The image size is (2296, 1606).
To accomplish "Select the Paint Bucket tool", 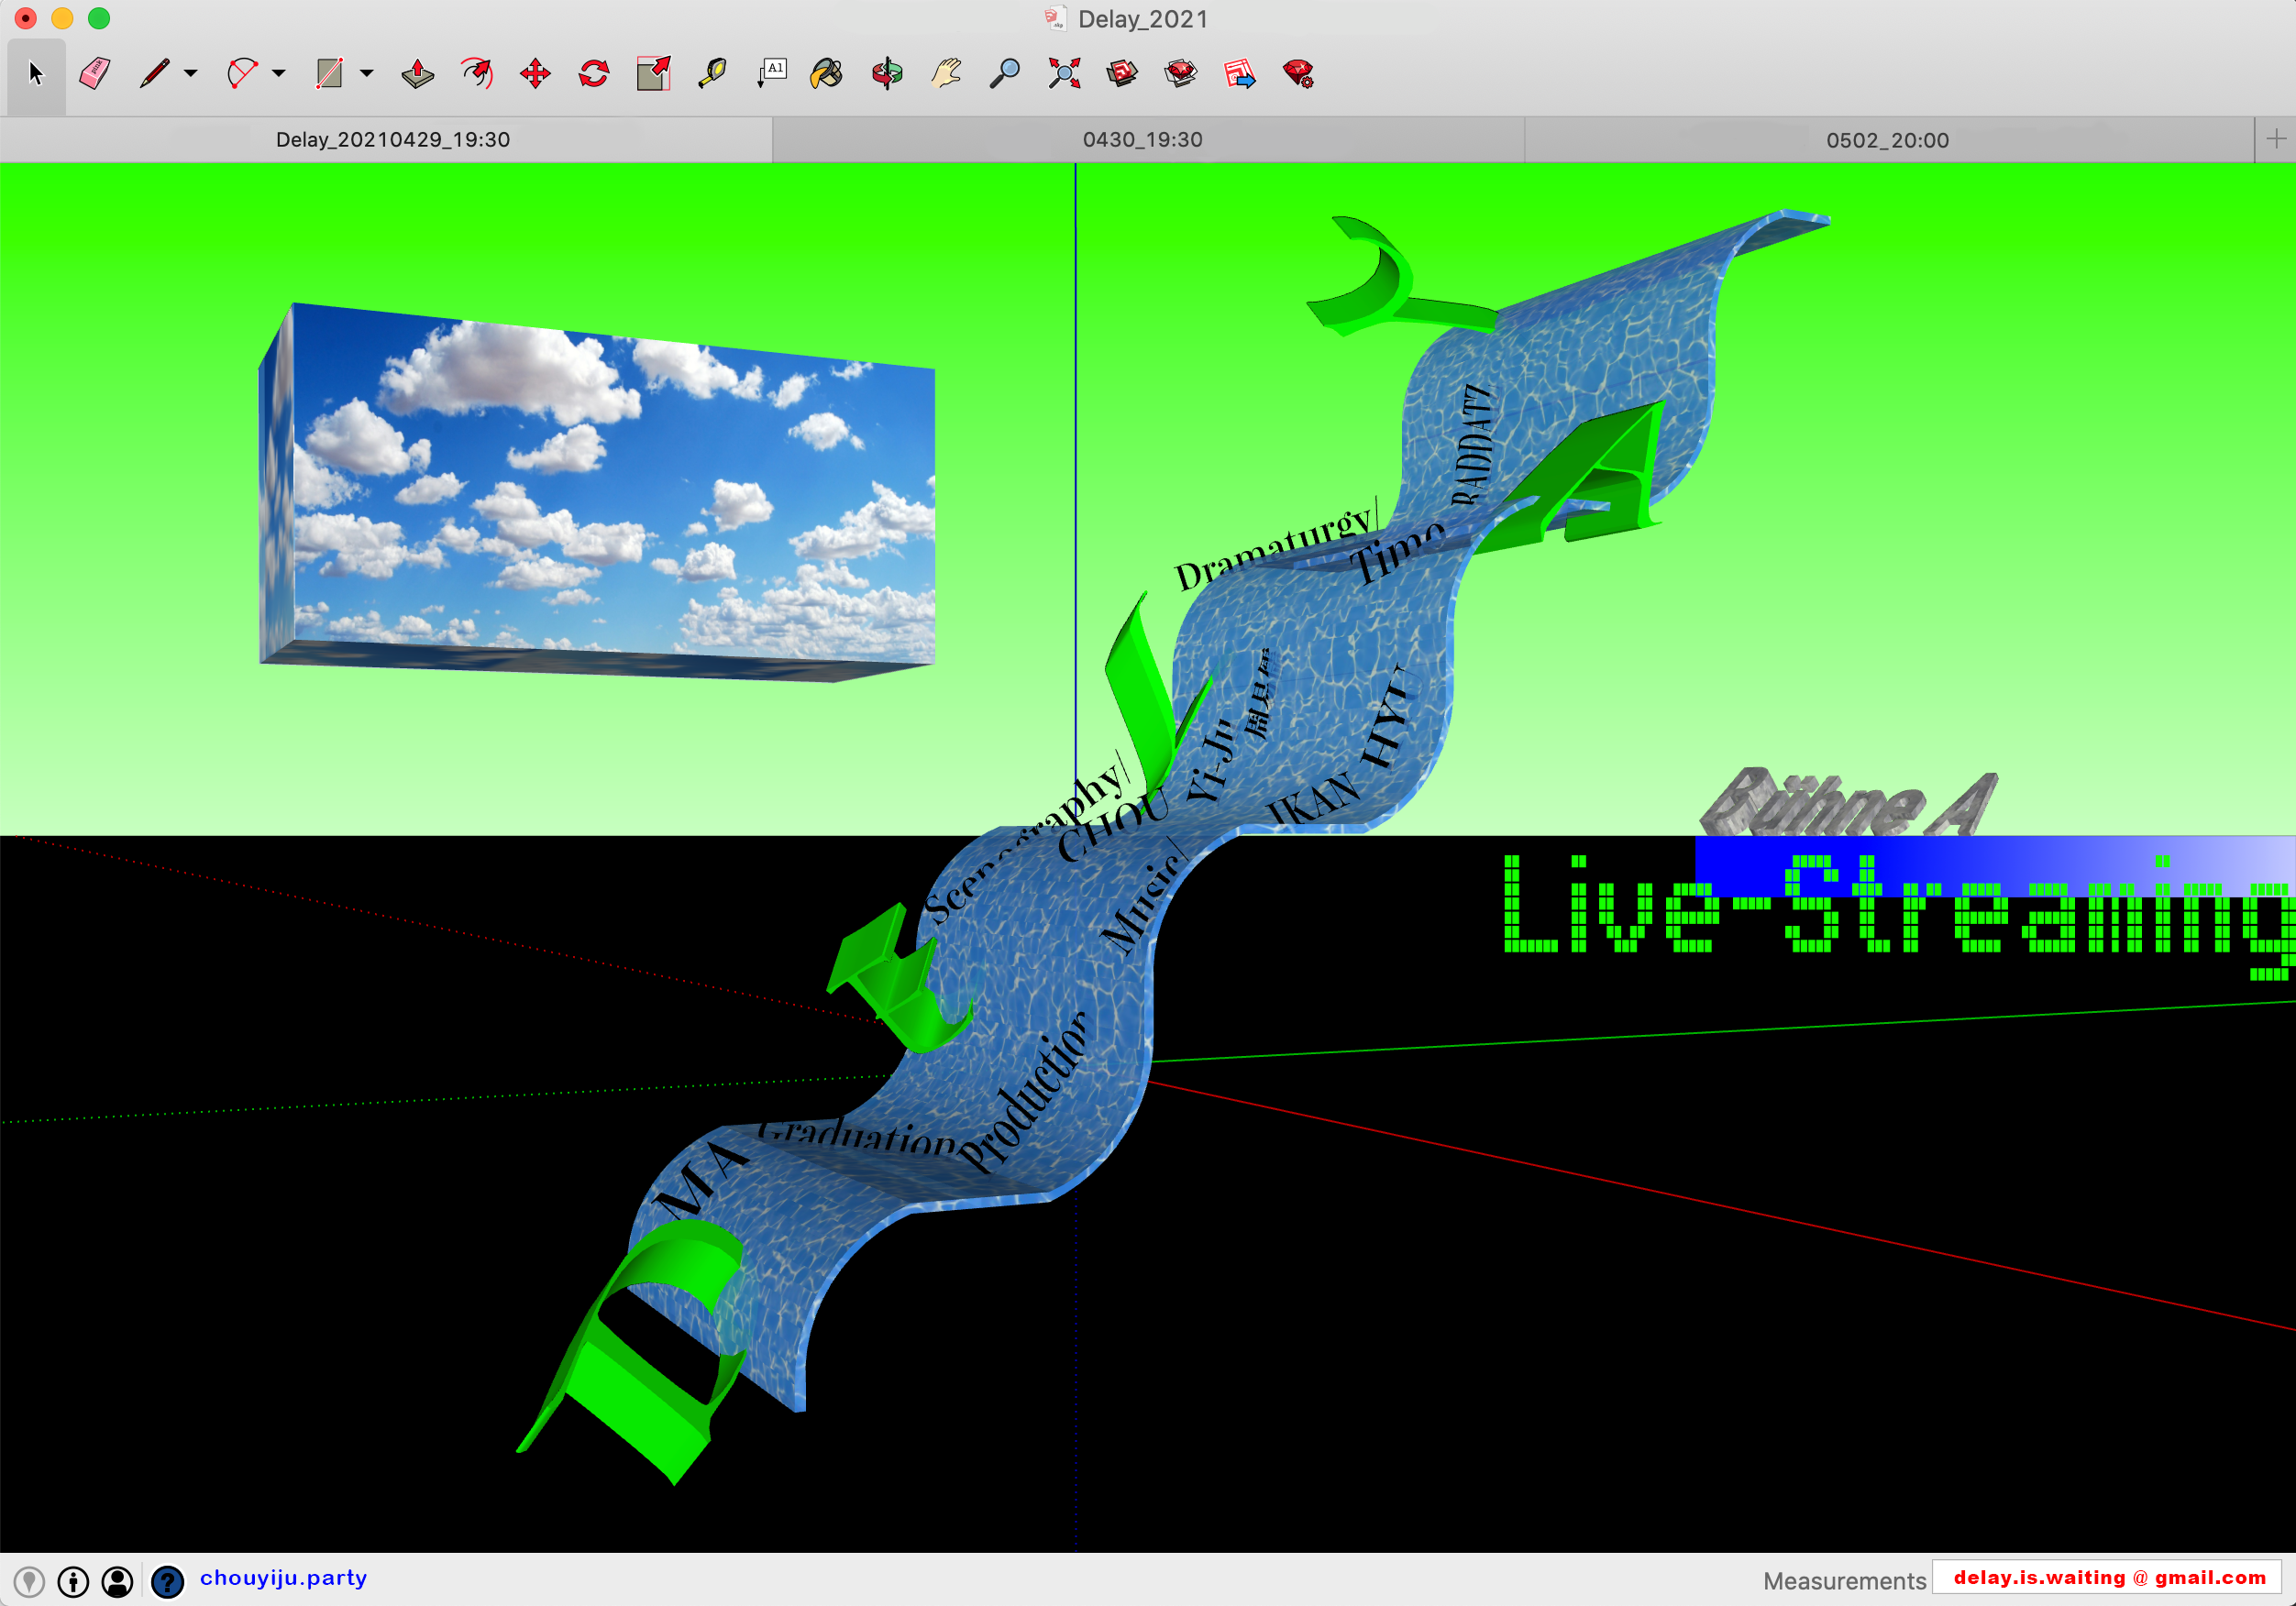I will 827,73.
